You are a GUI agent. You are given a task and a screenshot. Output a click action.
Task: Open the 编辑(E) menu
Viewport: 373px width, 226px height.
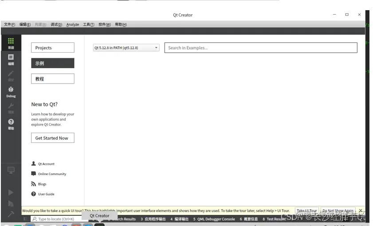(25, 24)
